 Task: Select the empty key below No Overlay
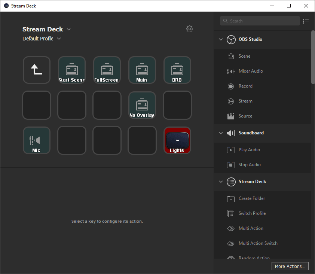click(142, 140)
